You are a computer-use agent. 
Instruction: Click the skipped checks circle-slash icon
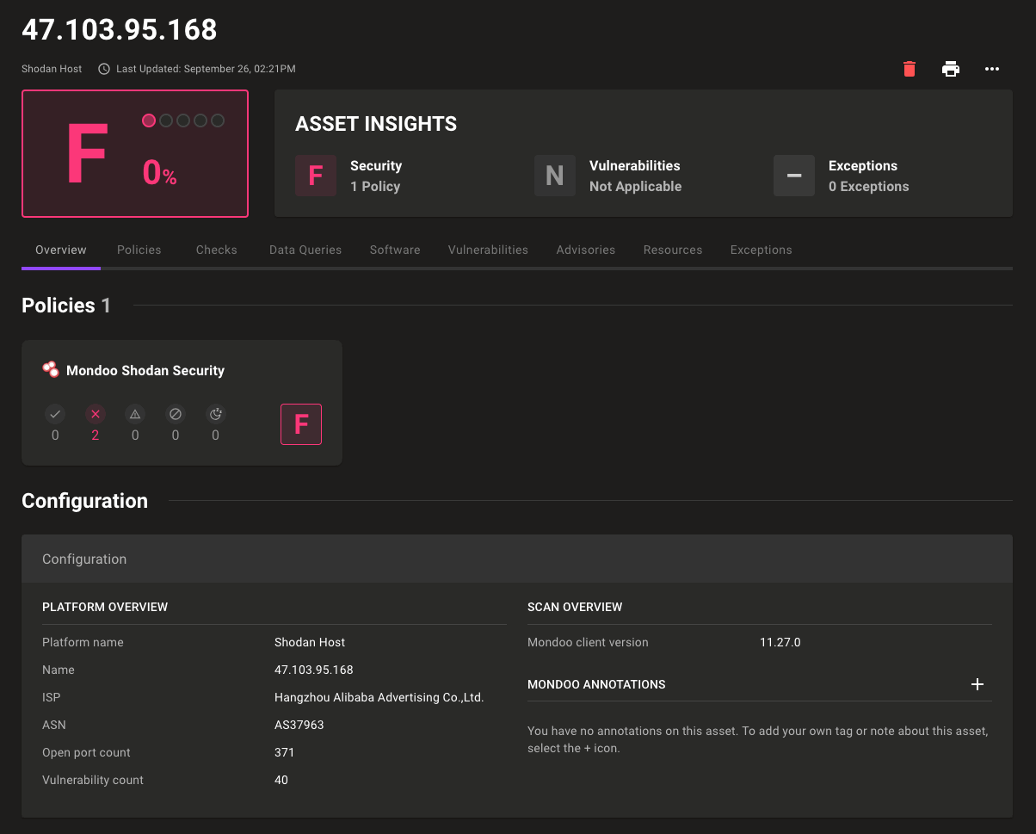point(175,413)
